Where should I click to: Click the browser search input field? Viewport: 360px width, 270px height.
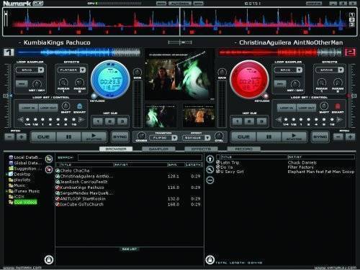point(140,157)
